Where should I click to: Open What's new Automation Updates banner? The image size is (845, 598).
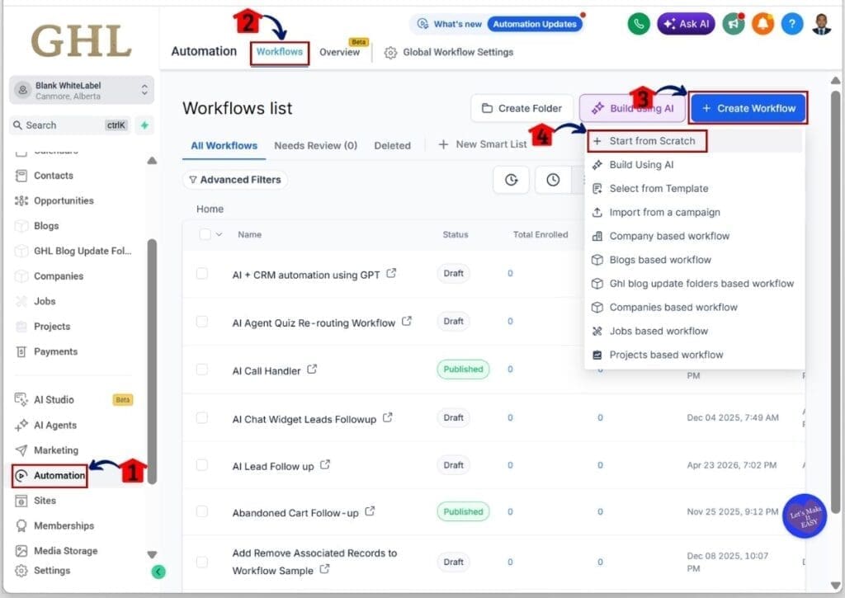pos(496,24)
